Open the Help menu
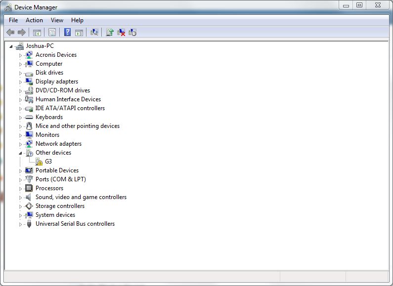 point(77,20)
